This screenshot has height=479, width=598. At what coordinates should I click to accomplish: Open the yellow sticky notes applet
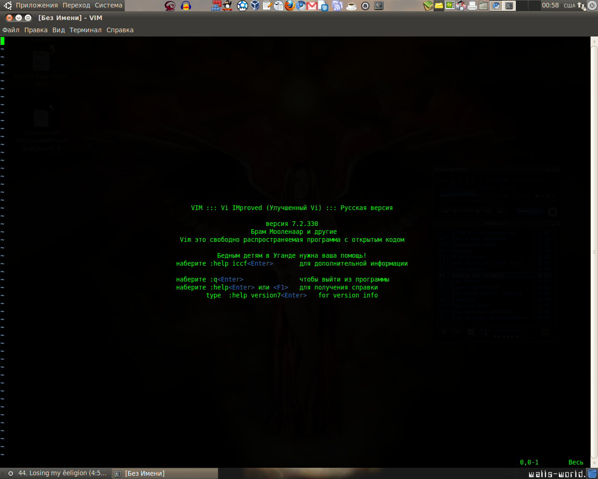(x=439, y=6)
